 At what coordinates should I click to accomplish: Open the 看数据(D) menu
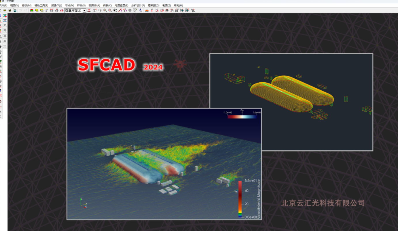[153, 5]
